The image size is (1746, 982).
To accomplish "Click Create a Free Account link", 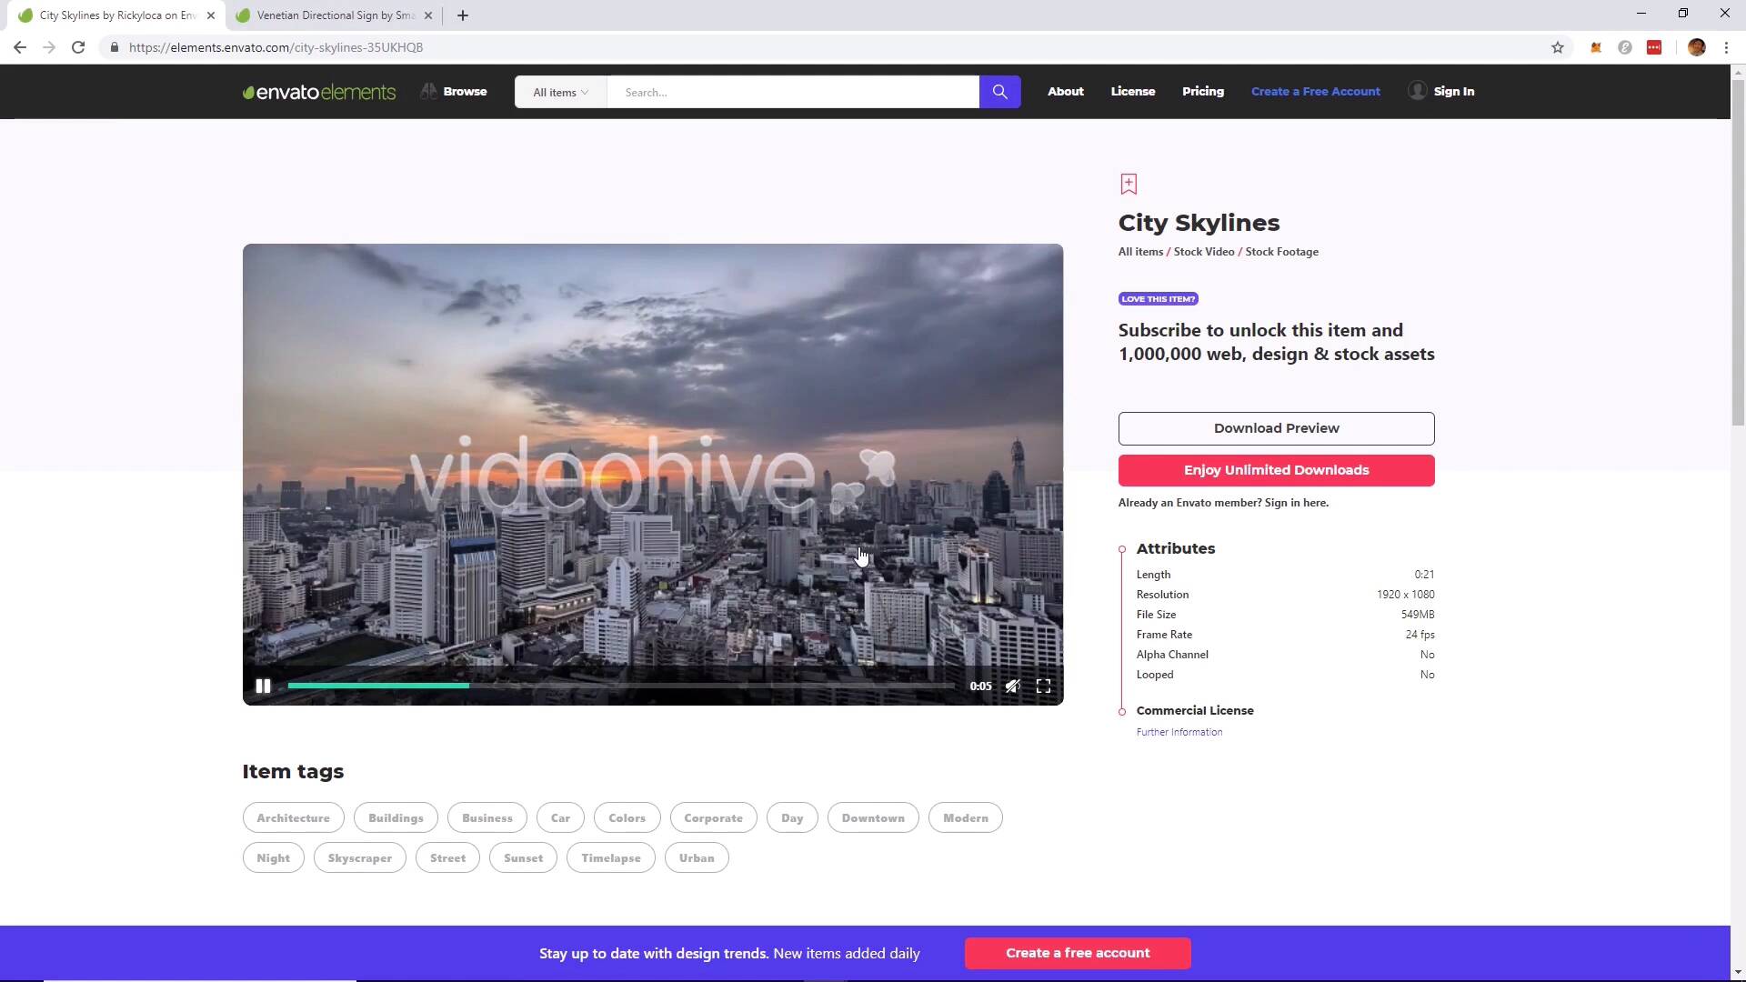I will pyautogui.click(x=1315, y=91).
